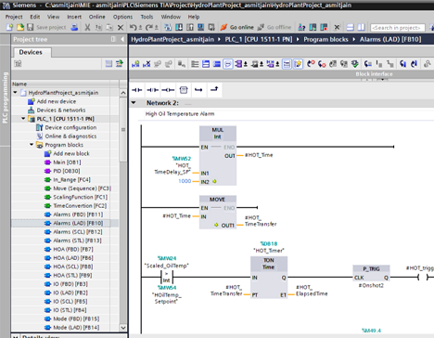This screenshot has width=434, height=338.
Task: Click the Open project folder icon
Action: (20, 27)
